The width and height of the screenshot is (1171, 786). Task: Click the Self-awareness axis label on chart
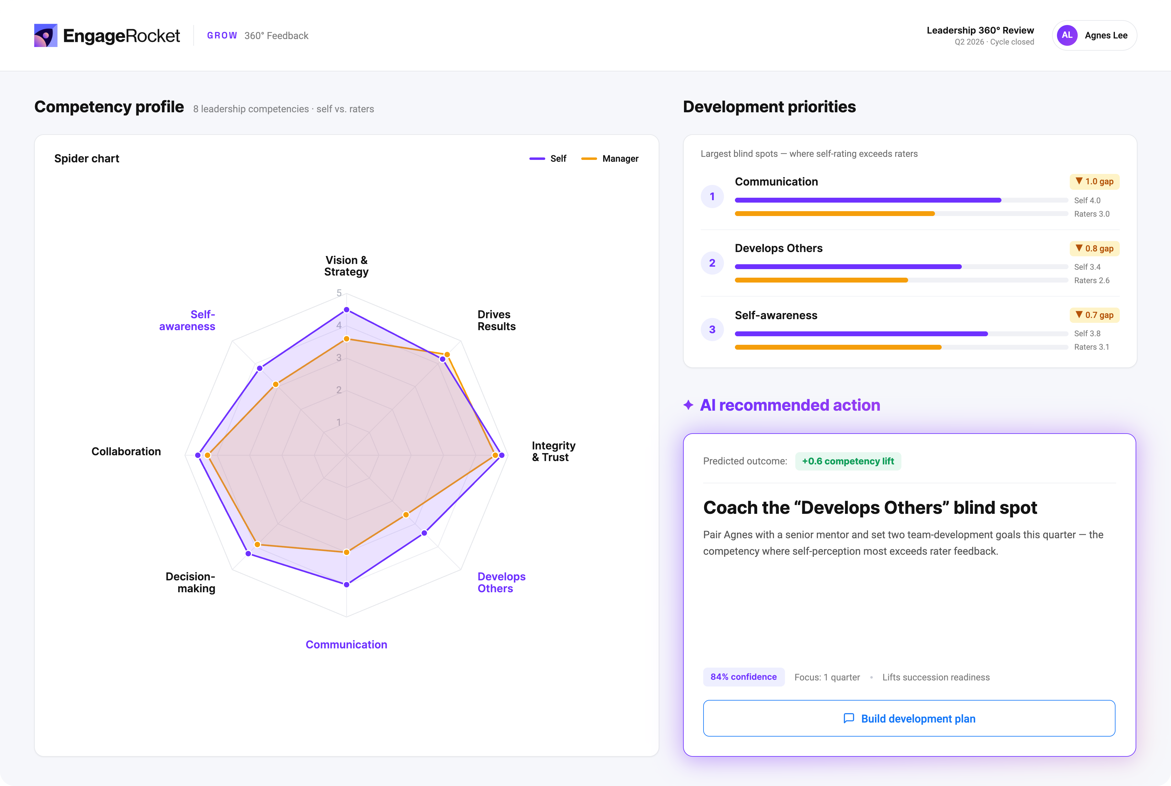[187, 320]
